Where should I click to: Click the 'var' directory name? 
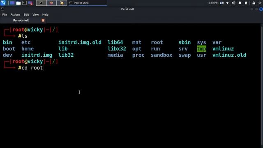pos(217,42)
